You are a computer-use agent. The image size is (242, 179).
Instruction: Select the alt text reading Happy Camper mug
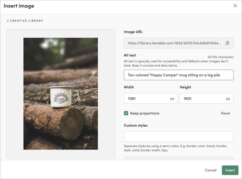[x=179, y=75]
